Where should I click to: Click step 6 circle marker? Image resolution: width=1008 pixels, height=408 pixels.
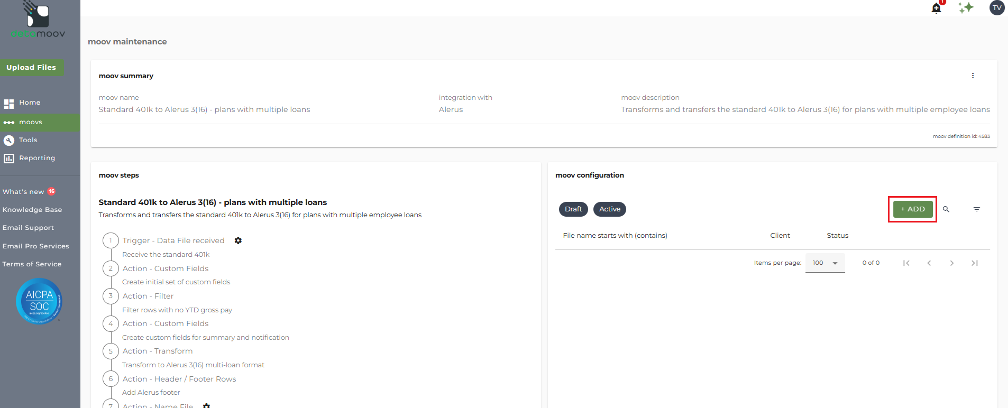(111, 379)
